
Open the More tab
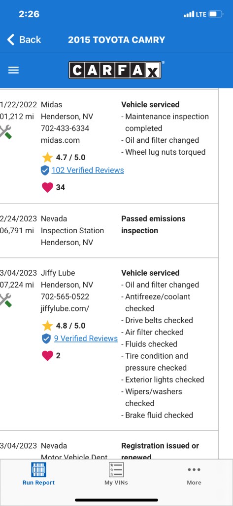click(194, 476)
